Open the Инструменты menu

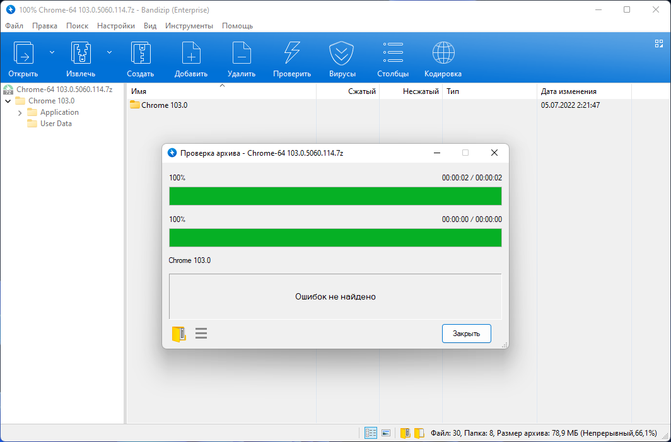[189, 26]
